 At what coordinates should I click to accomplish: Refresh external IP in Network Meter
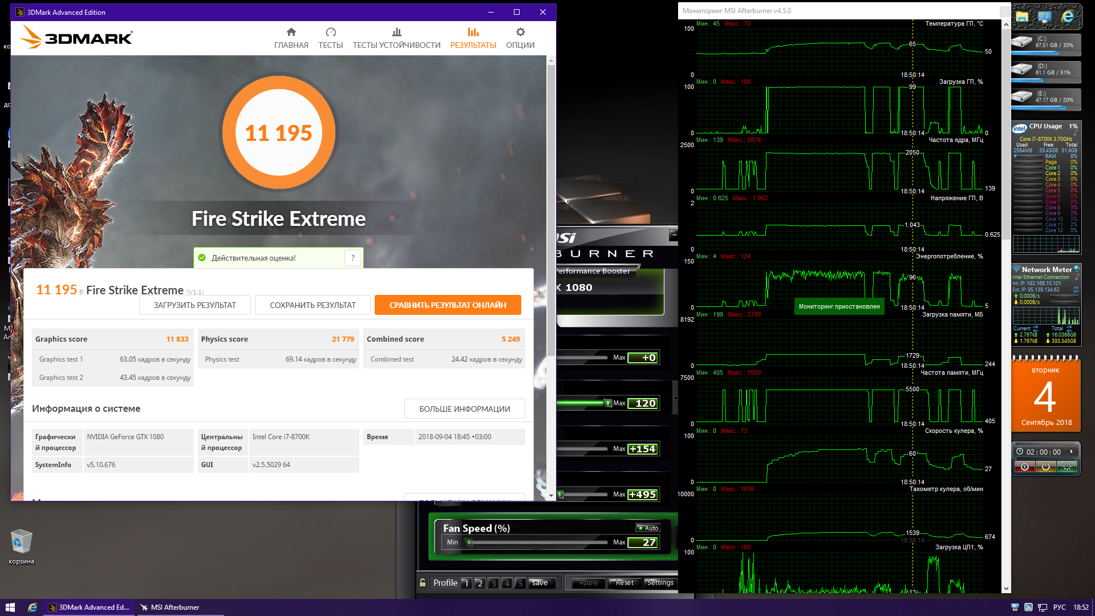[1076, 290]
